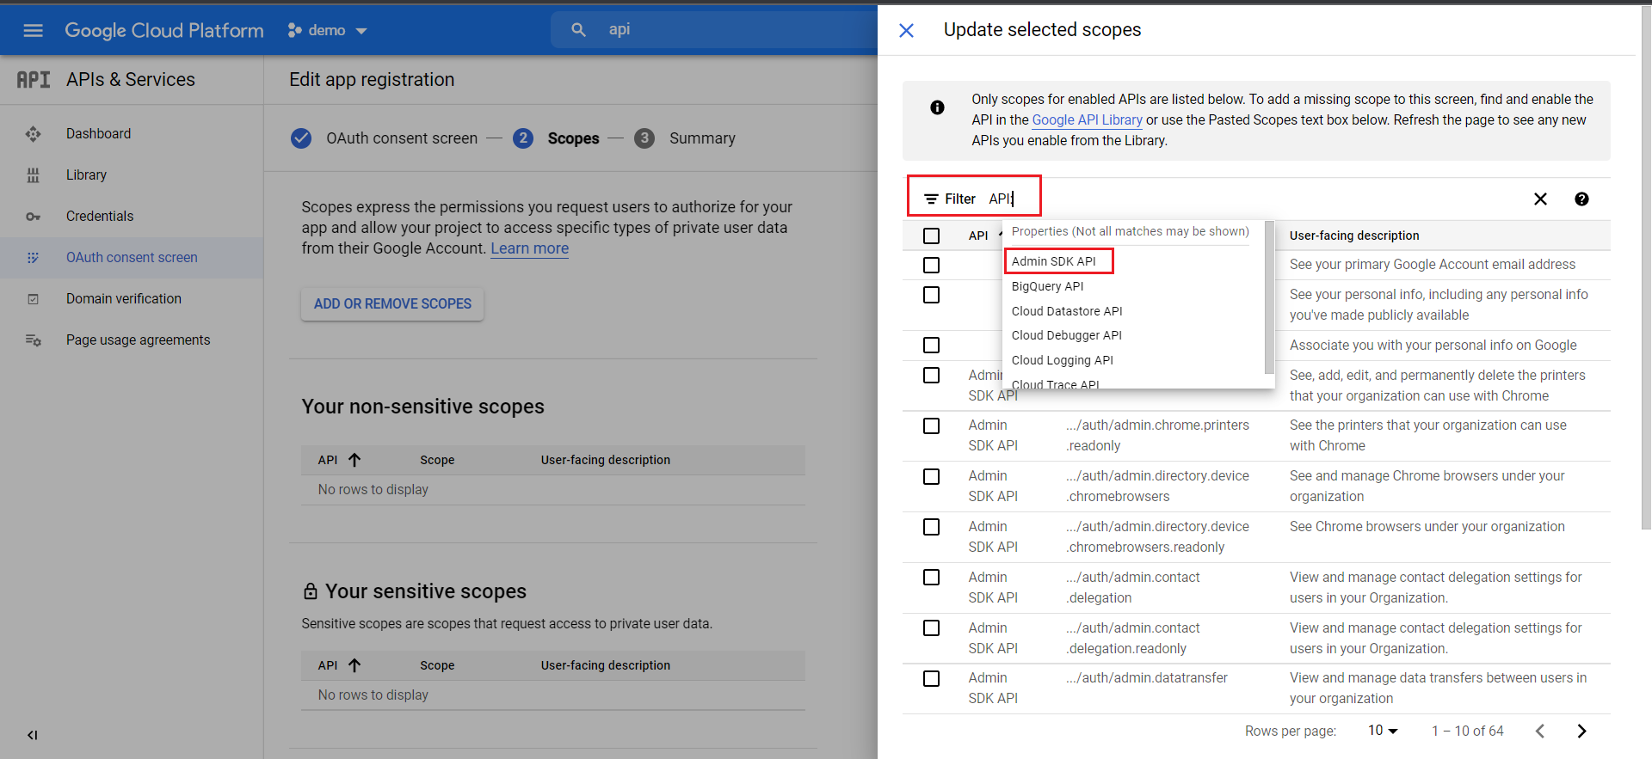1652x759 pixels.
Task: Pick Cloud Logging API from the list
Action: point(1062,360)
